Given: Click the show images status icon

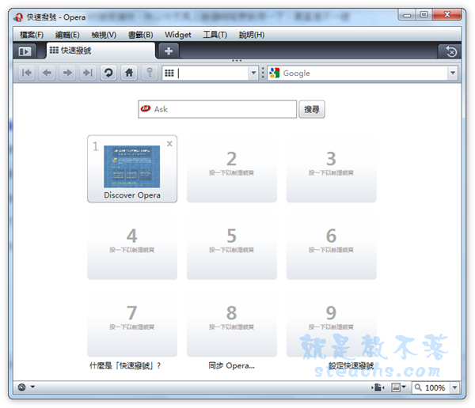Looking at the screenshot, I should (x=396, y=387).
